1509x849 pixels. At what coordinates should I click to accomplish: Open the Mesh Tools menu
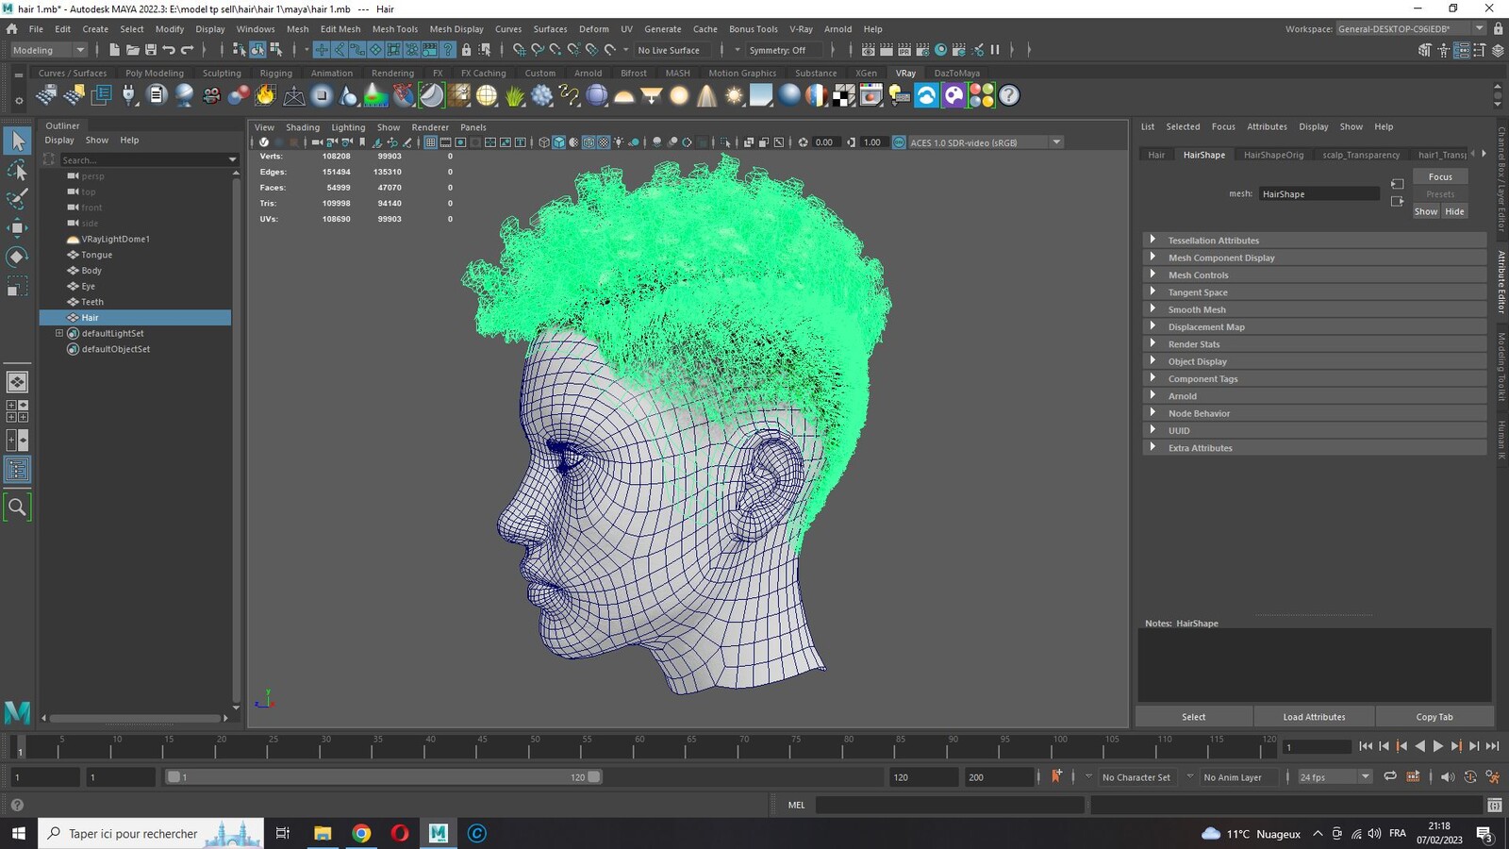pos(394,29)
